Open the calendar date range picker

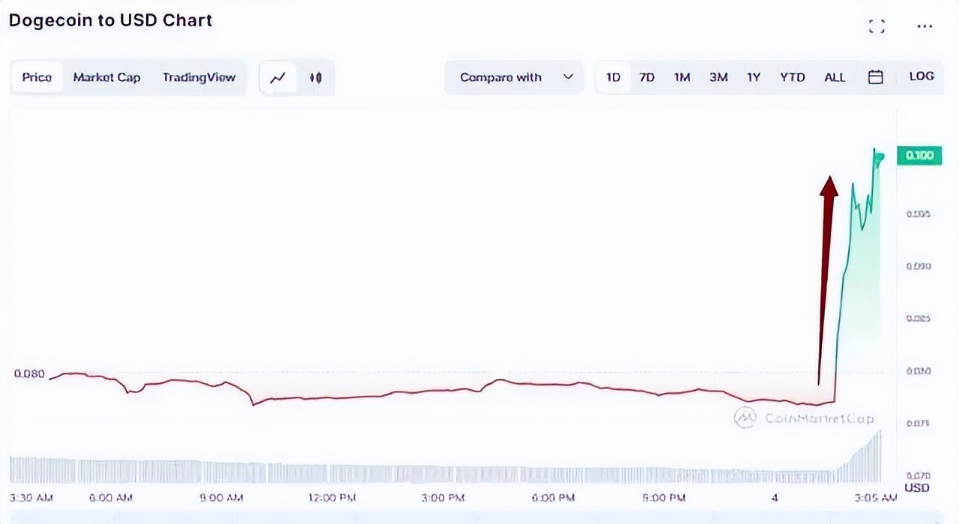pyautogui.click(x=875, y=77)
